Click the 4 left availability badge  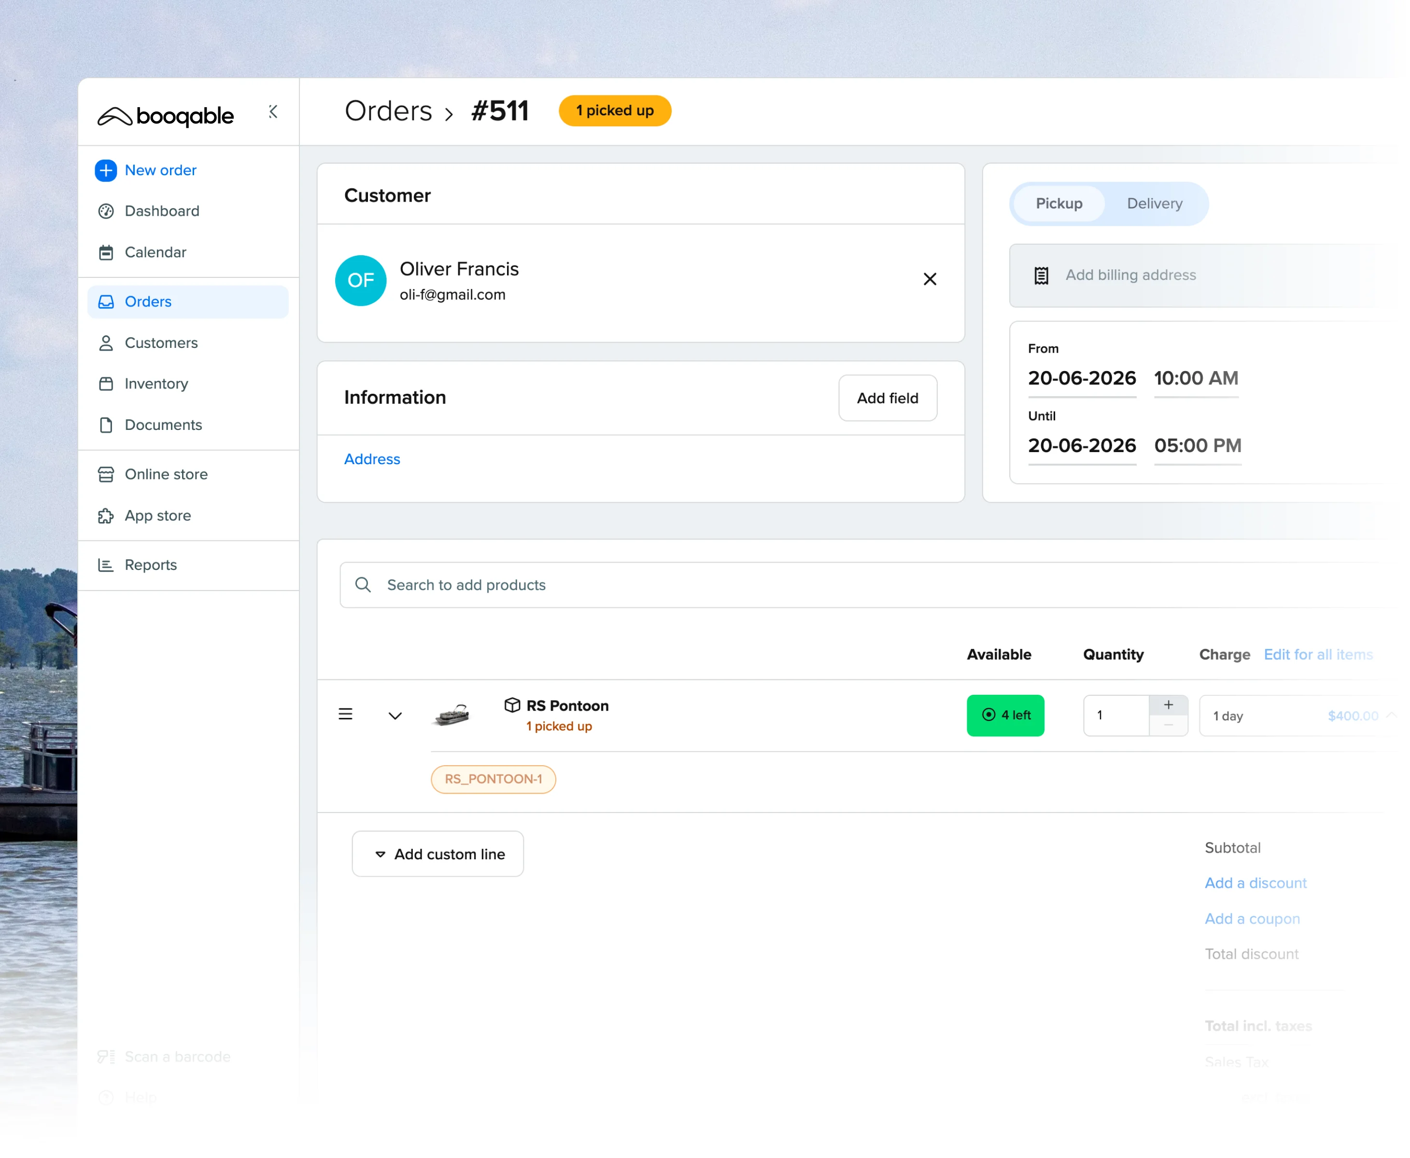pos(1005,715)
